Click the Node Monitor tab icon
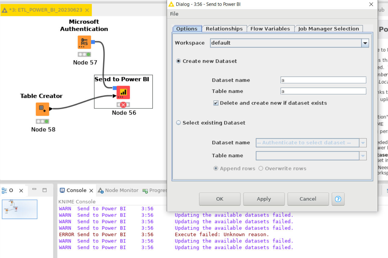The width and height of the screenshot is (388, 258). tap(101, 190)
